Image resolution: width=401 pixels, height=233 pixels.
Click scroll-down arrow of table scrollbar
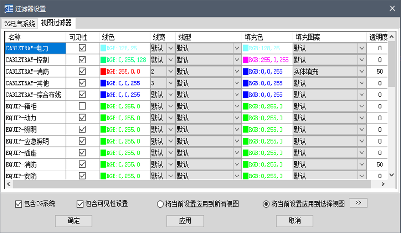click(x=392, y=175)
